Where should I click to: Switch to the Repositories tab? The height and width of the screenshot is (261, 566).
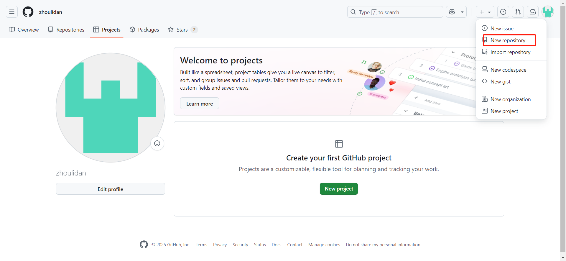click(x=66, y=29)
